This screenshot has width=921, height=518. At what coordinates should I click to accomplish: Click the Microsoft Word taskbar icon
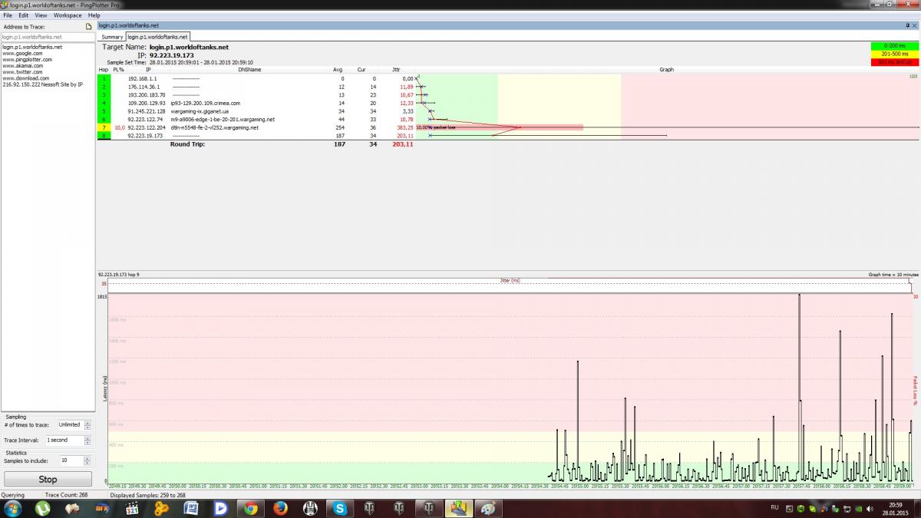(x=191, y=507)
